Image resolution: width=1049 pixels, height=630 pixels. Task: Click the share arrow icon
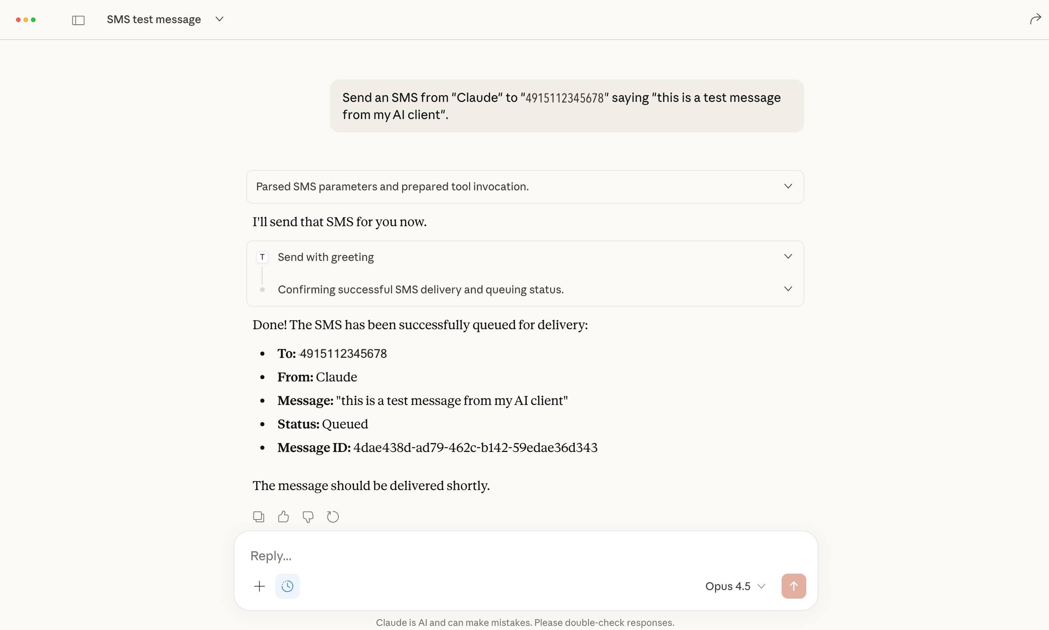click(1035, 19)
